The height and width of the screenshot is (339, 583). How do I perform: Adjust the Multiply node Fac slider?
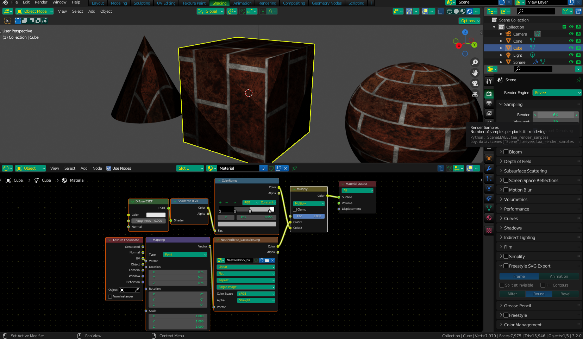(309, 216)
